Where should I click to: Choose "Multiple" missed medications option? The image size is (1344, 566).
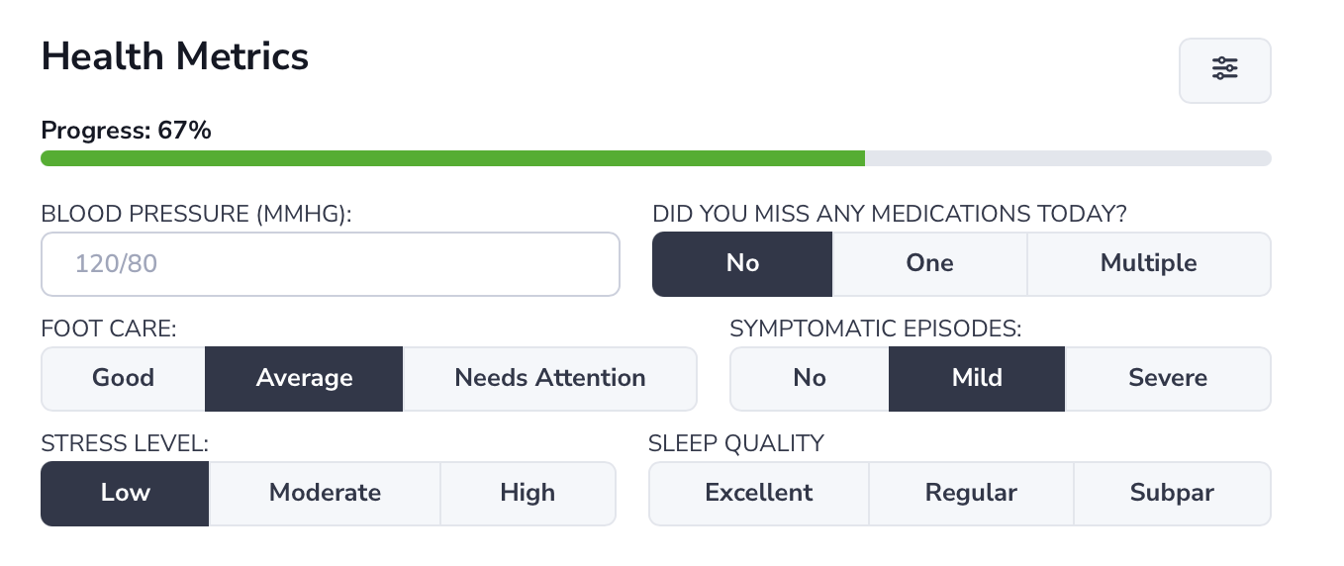pos(1148,264)
